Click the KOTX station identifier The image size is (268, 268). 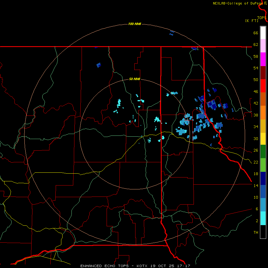coord(143,266)
